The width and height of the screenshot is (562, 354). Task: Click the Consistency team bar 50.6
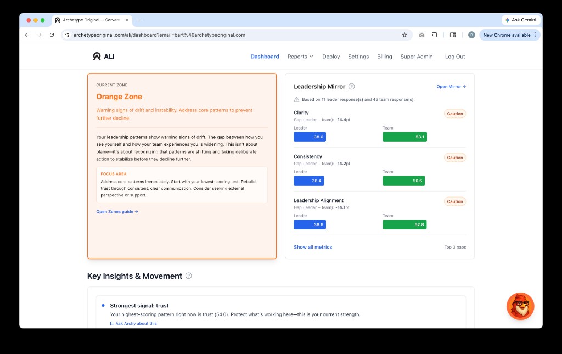(403, 181)
